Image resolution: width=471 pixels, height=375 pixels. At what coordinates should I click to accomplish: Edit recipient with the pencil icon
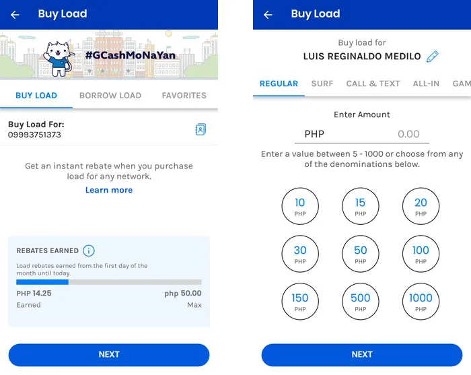coord(432,57)
